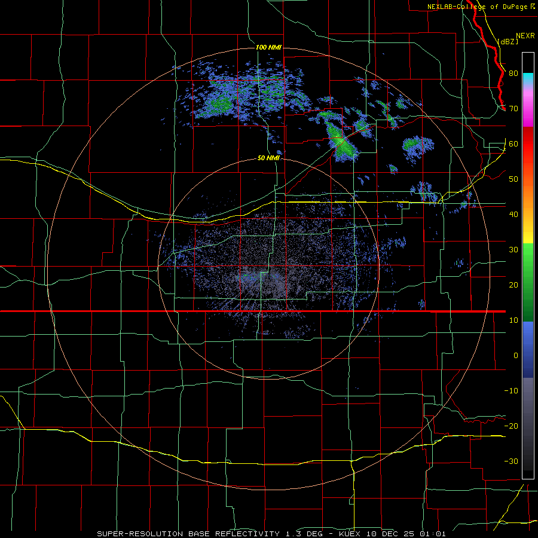Click the "[dBZ]" unit label
This screenshot has height=538, width=538.
[x=508, y=41]
